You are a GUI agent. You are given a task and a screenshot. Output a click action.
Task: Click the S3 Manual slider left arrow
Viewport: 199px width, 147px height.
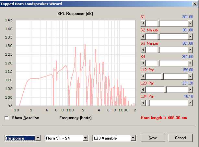coord(143,50)
